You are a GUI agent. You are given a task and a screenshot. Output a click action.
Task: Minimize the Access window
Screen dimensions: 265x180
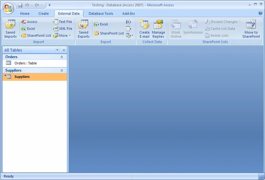pos(250,5)
